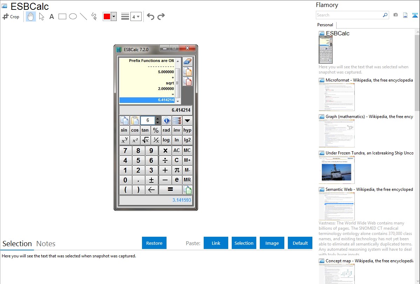Click the backspace left-arrow key

click(151, 190)
